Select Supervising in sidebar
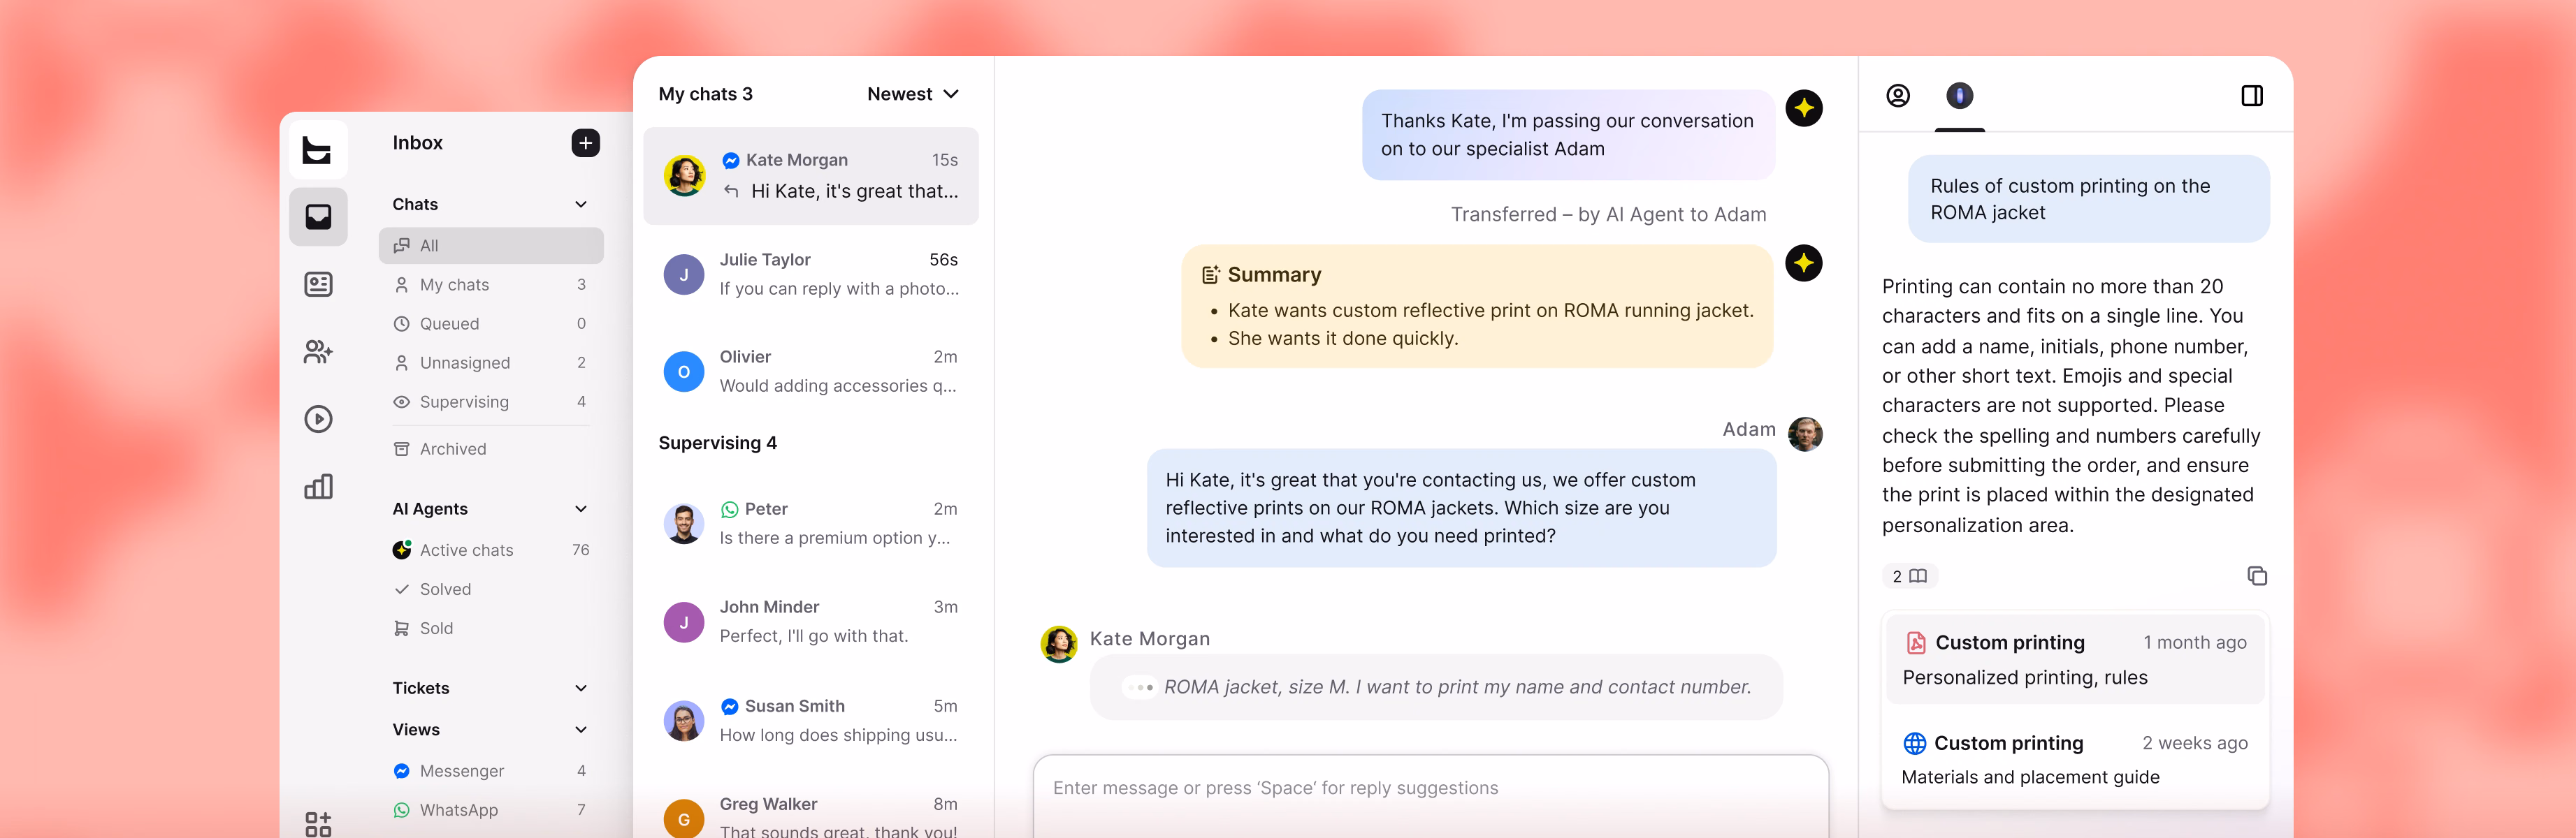Screen dimensions: 2576x838 click(x=491, y=402)
